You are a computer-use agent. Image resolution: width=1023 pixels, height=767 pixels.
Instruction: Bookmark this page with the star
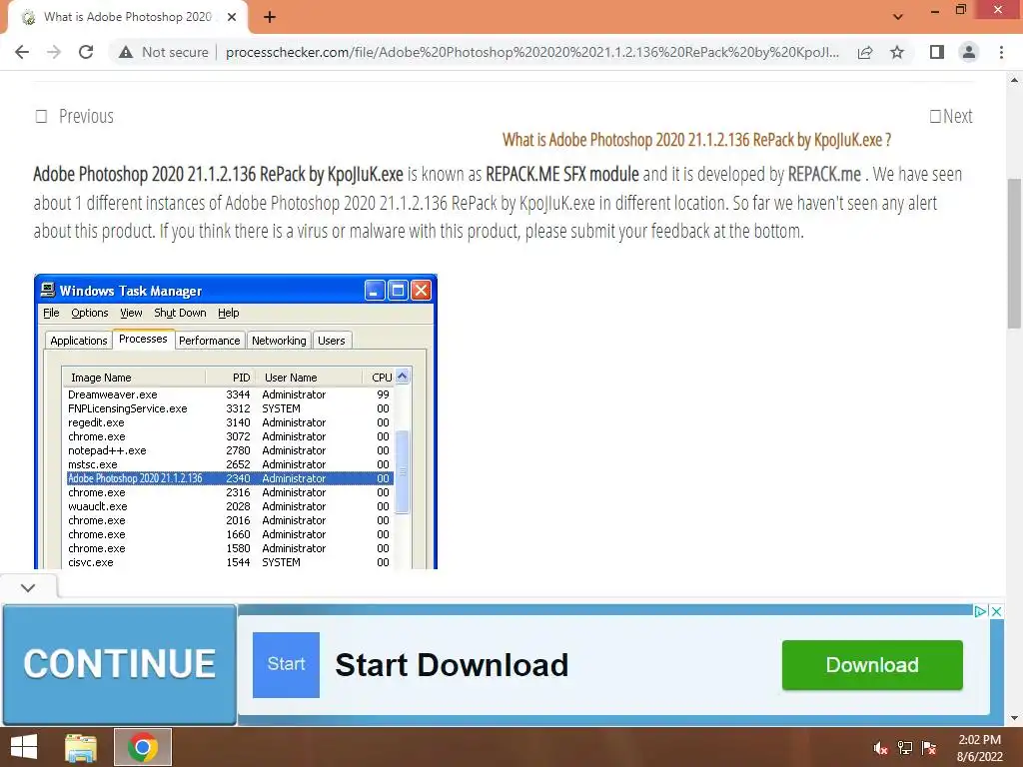[897, 52]
